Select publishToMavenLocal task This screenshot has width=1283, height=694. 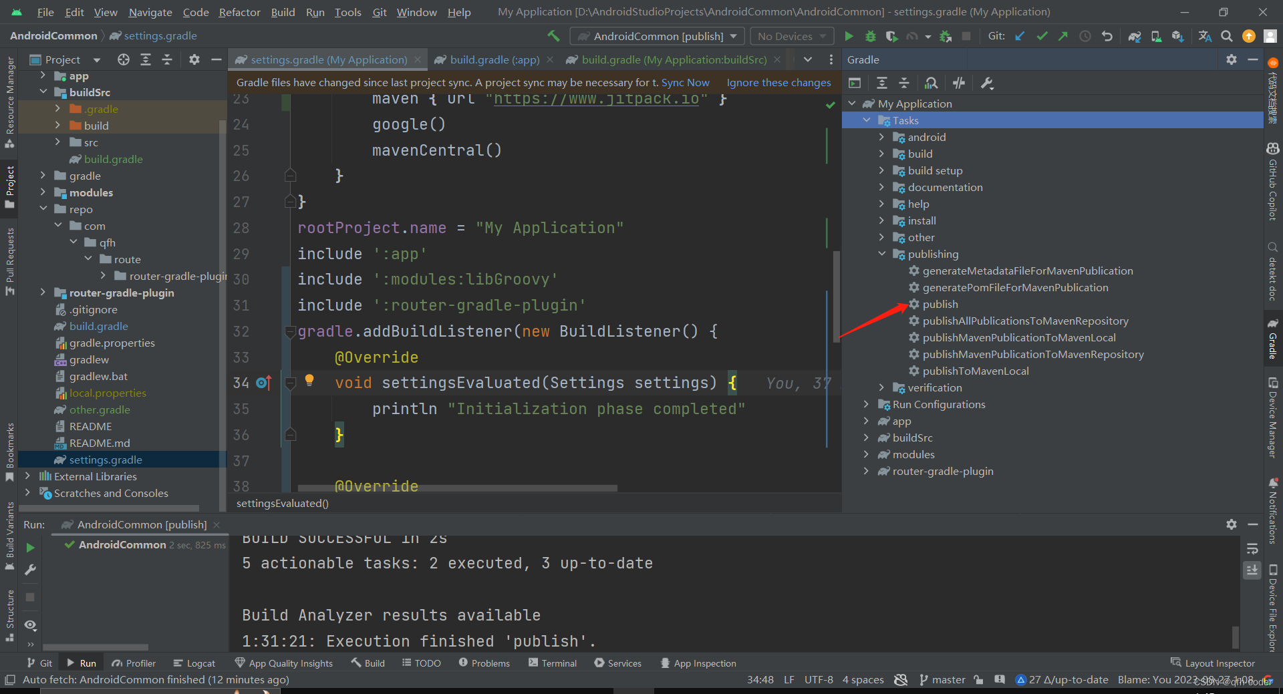coord(975,371)
